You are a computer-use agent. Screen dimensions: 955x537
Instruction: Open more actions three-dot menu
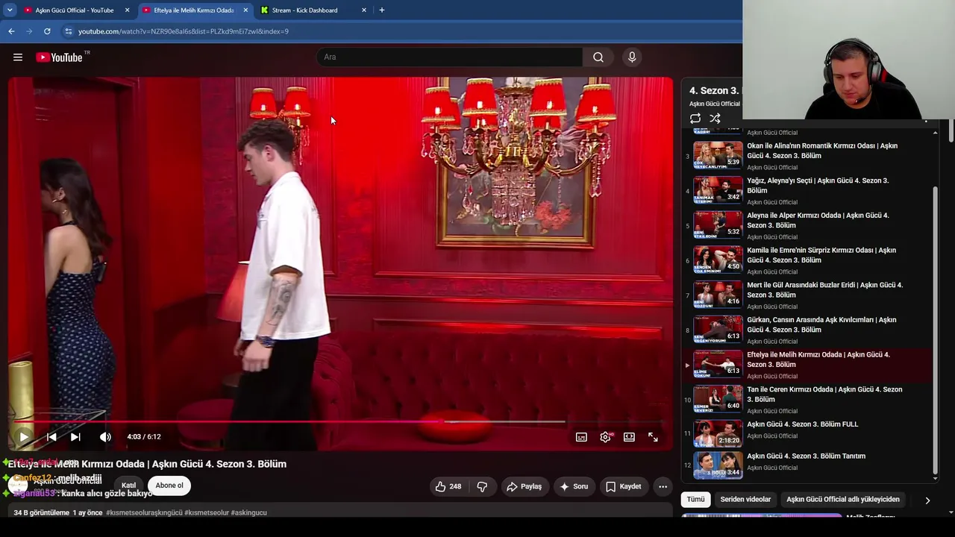point(663,486)
